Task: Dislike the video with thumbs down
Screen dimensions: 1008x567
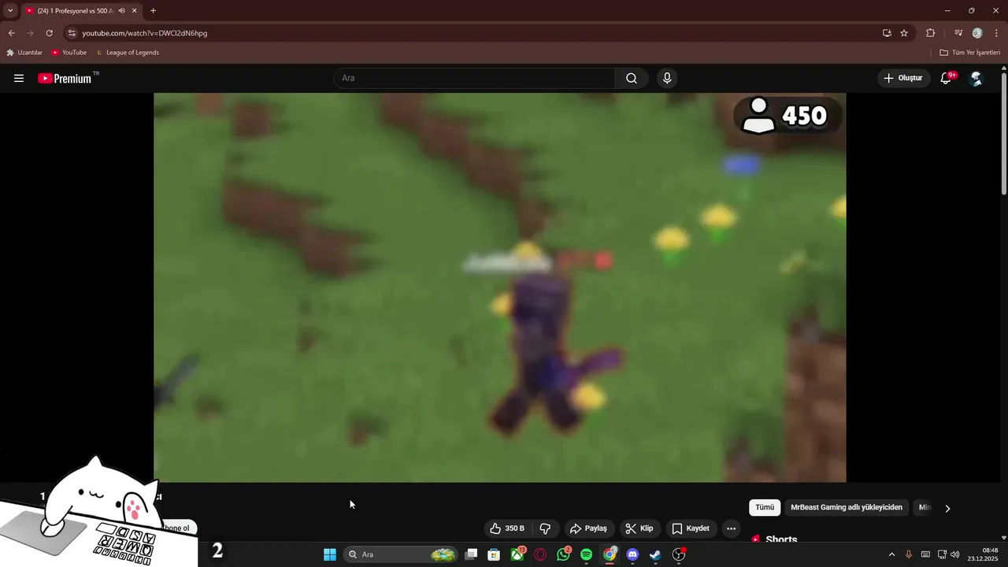Action: 545,528
